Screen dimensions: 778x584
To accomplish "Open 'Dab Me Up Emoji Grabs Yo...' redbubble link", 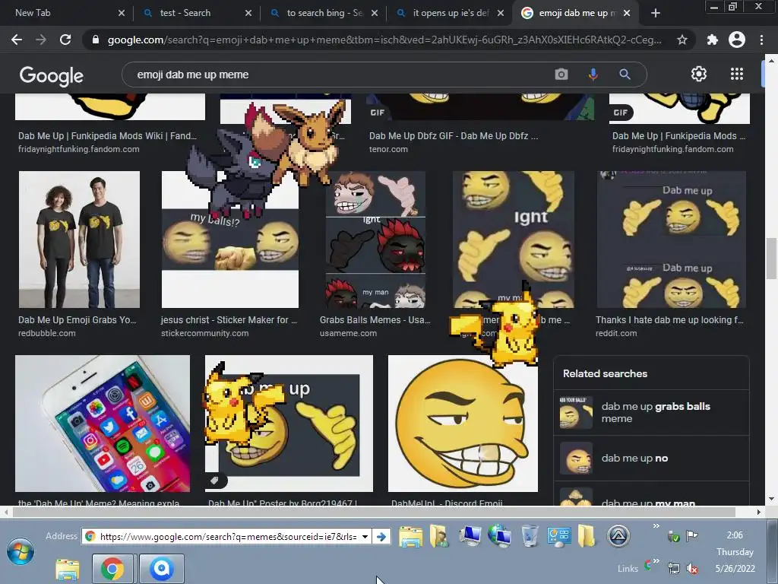I will [x=77, y=320].
